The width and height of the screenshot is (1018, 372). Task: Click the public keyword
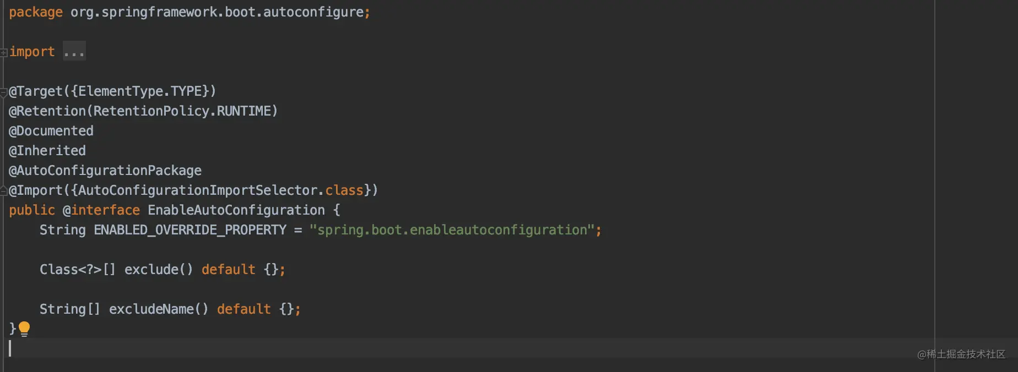pos(32,210)
